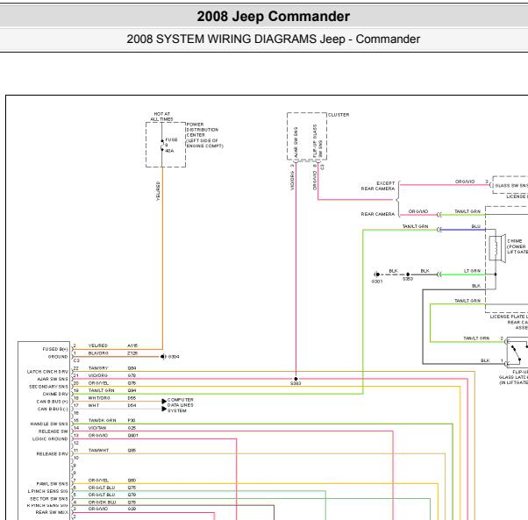Click the 'CAN B BUS (-)' pin label
Image resolution: width=528 pixels, height=520 pixels.
53,409
